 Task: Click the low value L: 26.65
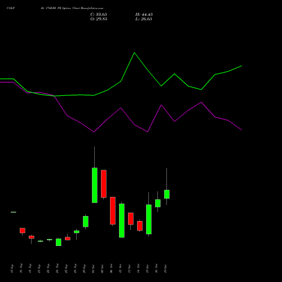tap(144, 19)
